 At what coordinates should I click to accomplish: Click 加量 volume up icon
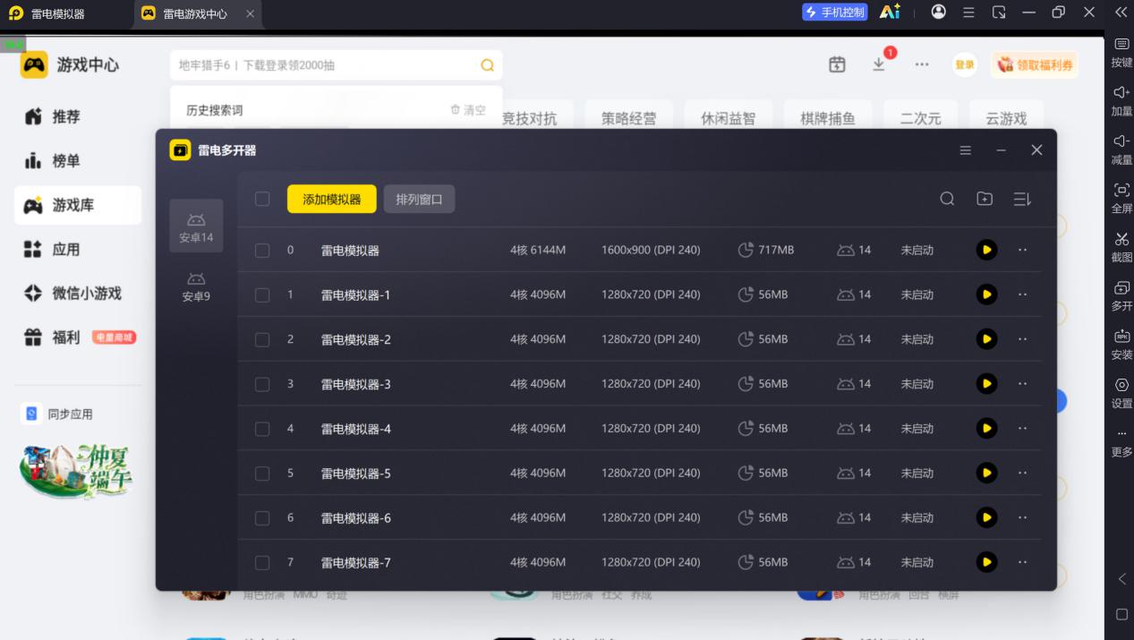1121,101
